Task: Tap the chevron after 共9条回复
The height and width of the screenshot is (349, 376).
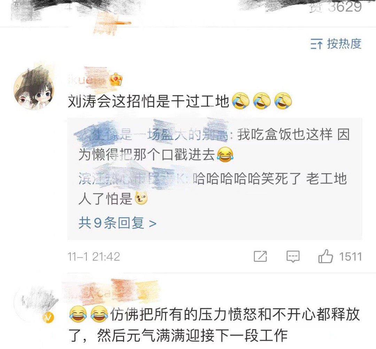Action: click(x=153, y=224)
